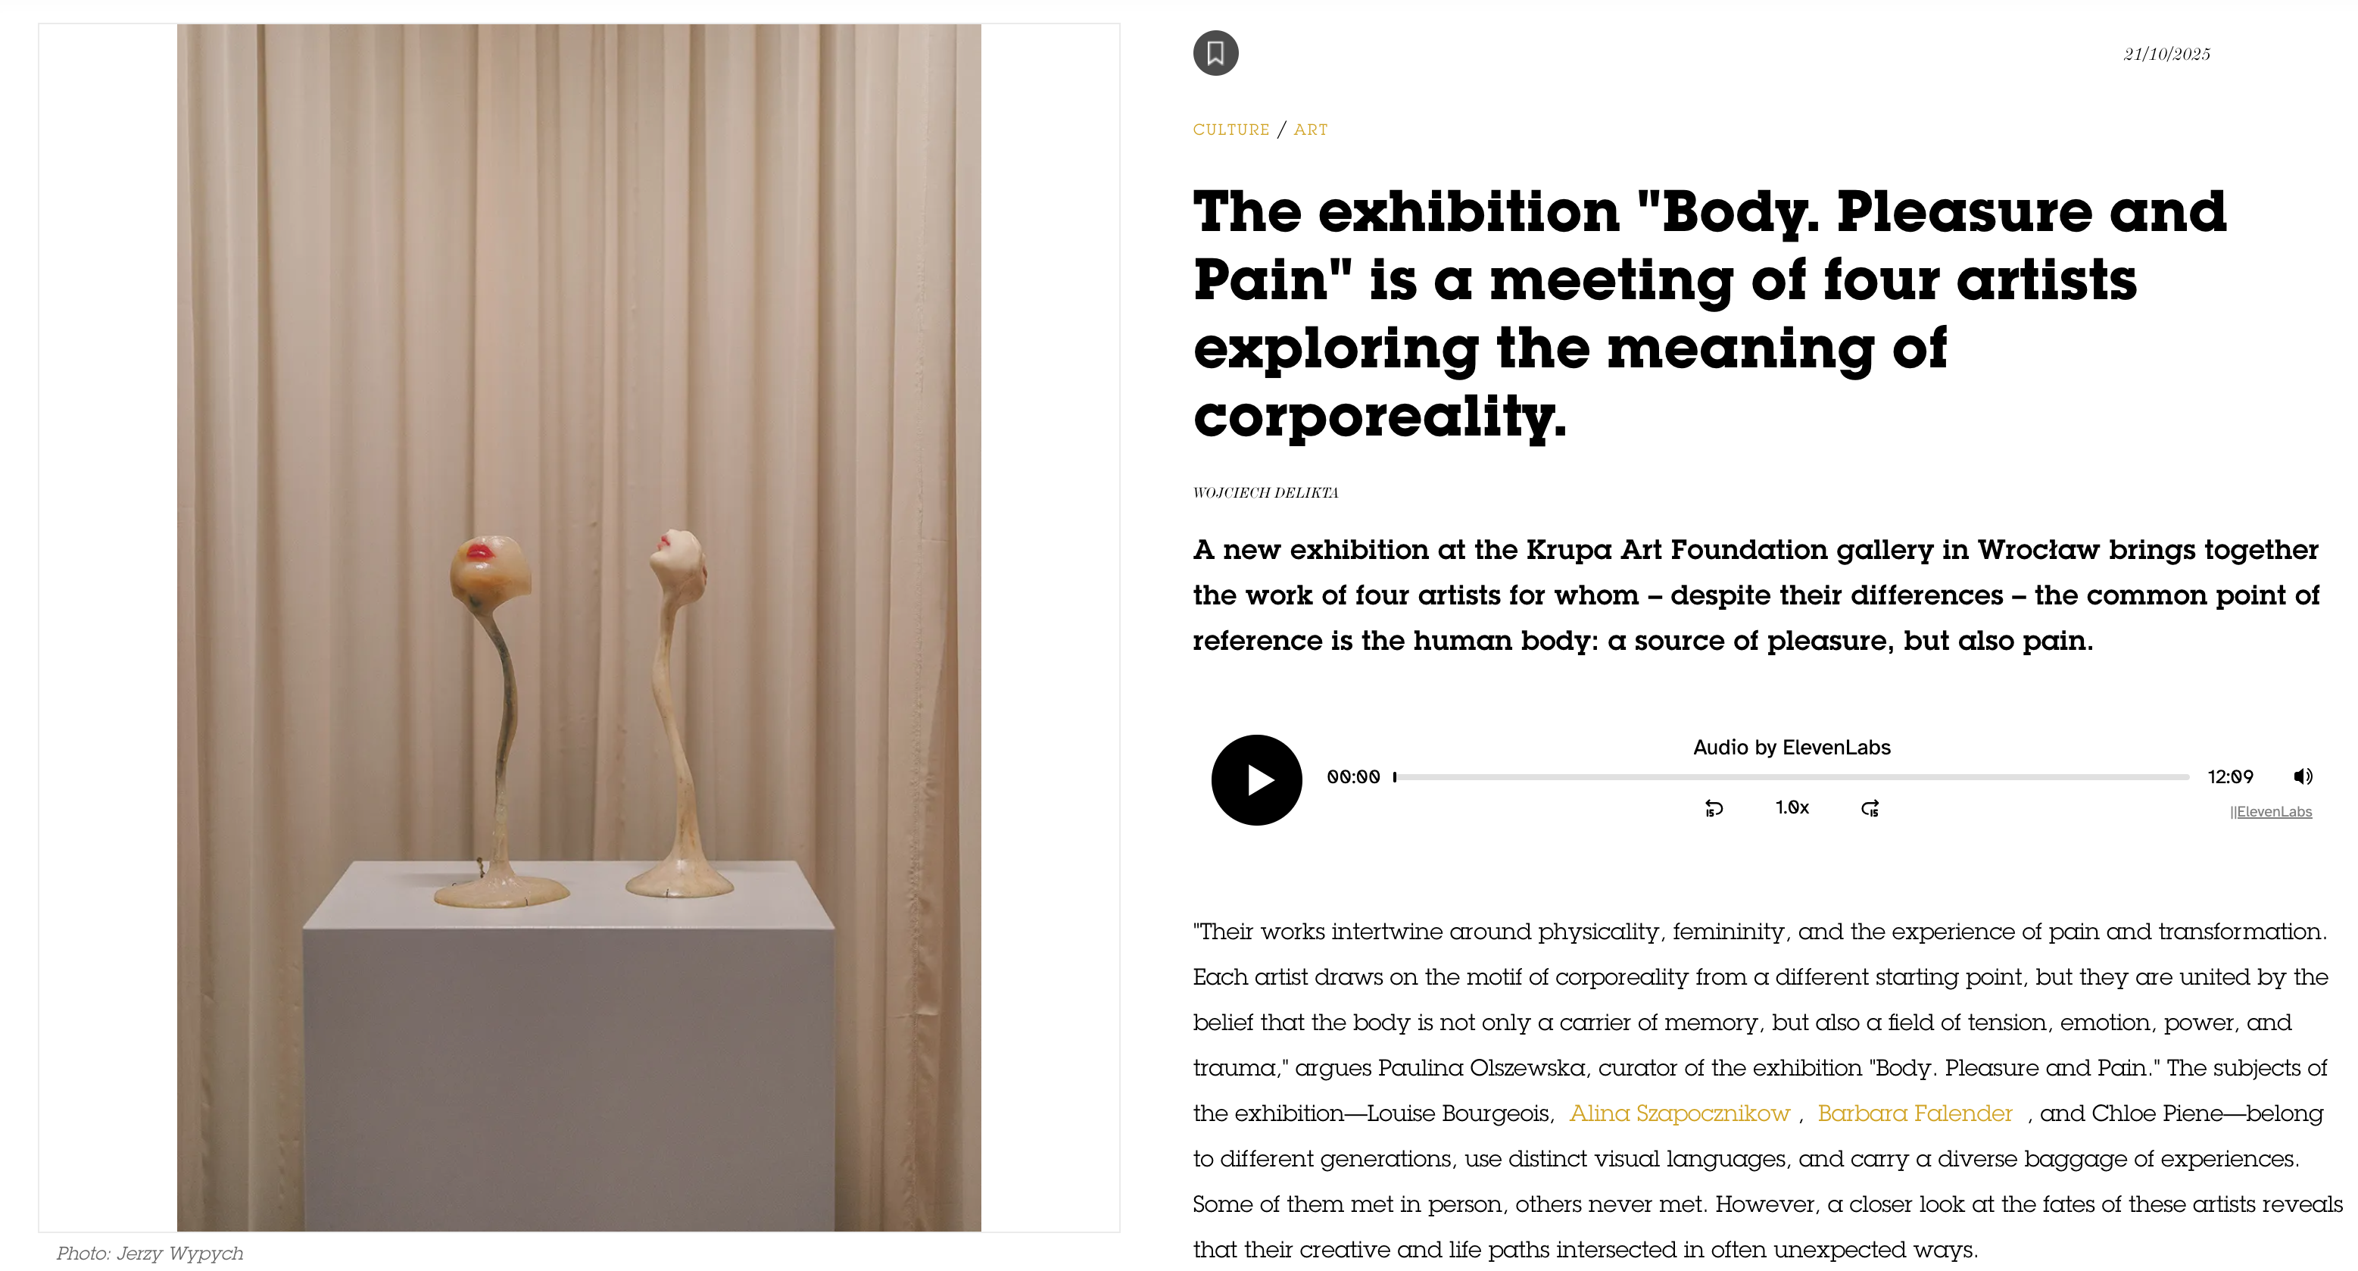Bookmark this article with the save icon
This screenshot has height=1271, width=2358.
coord(1215,53)
